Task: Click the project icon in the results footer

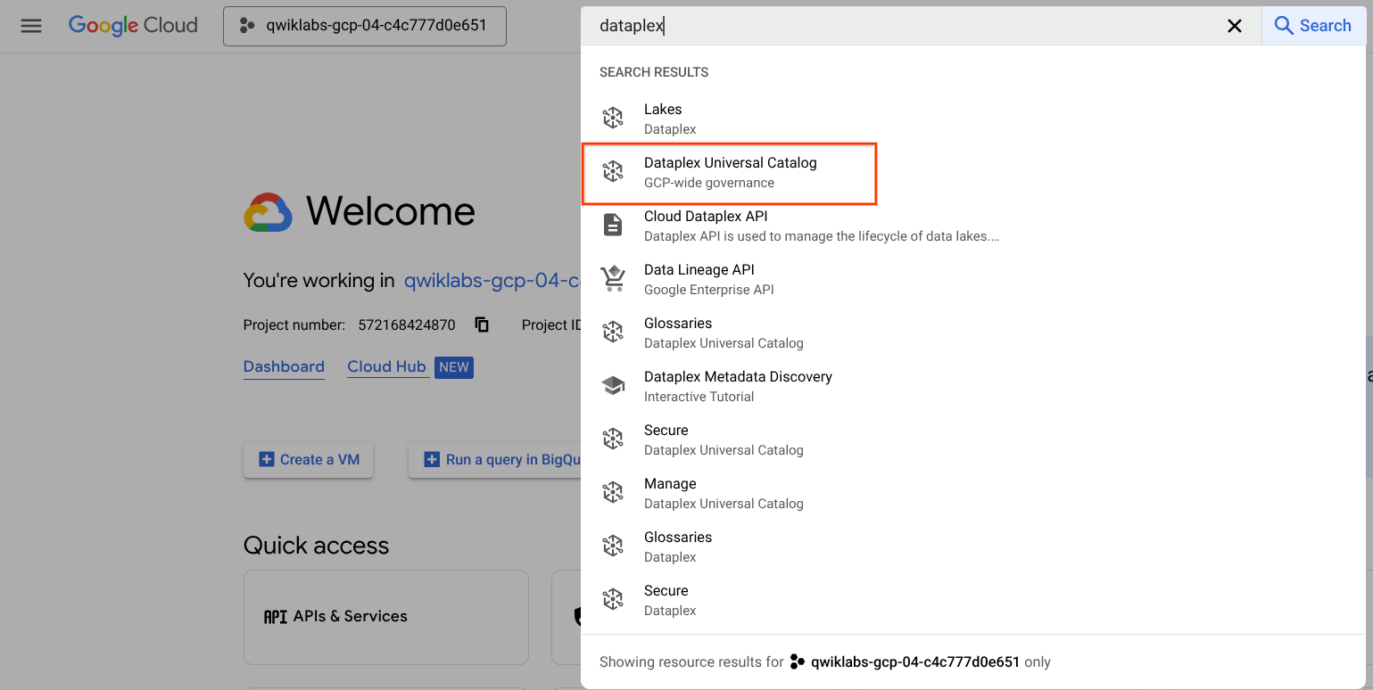Action: (x=798, y=661)
